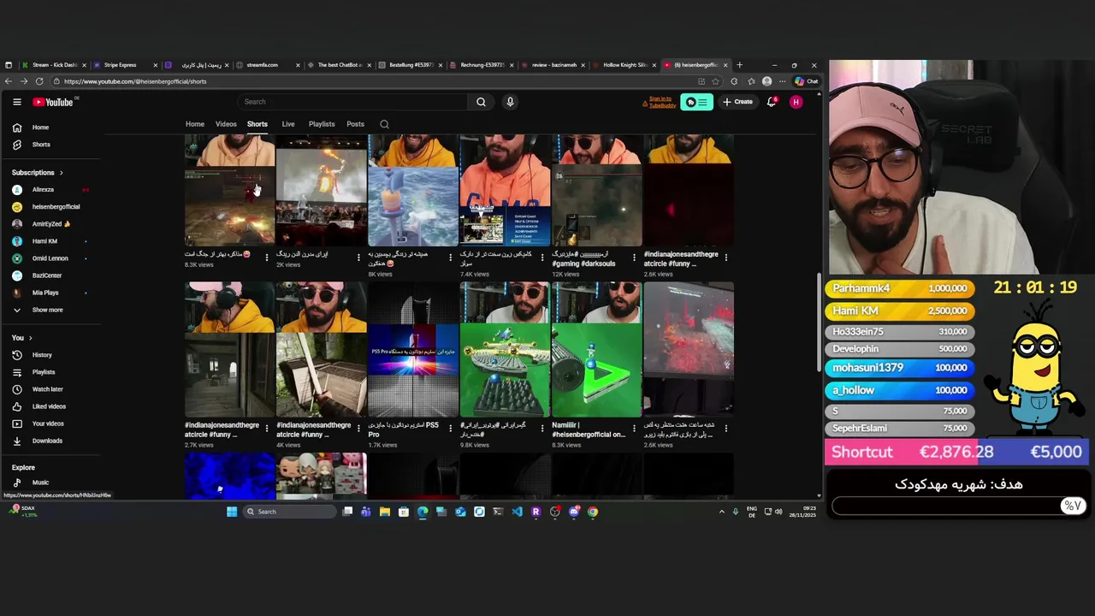
Task: Open Microsoft Edge from the taskbar
Action: 423,512
